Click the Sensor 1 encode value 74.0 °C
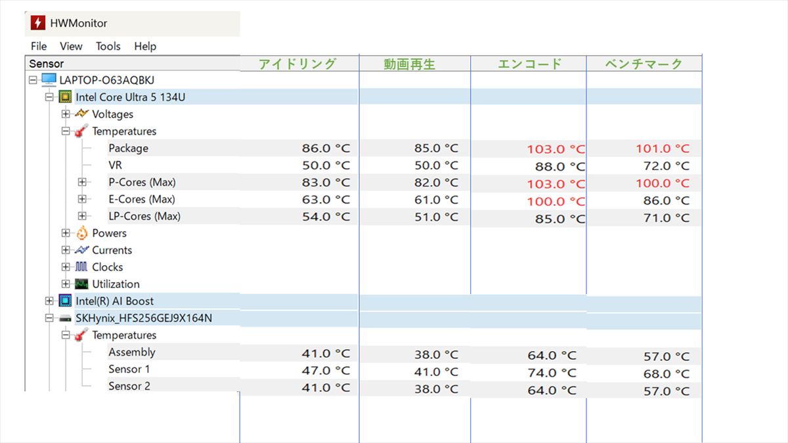The width and height of the screenshot is (788, 443). click(552, 373)
